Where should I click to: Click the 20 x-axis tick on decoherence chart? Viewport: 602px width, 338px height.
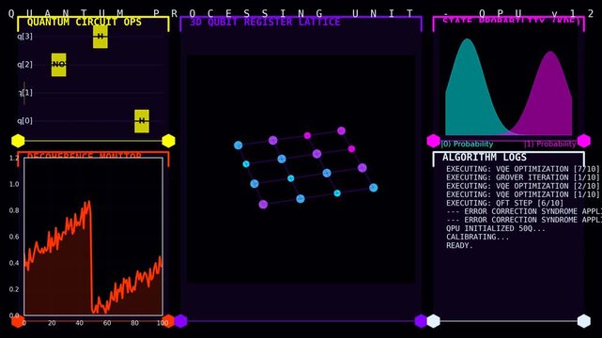coord(52,323)
